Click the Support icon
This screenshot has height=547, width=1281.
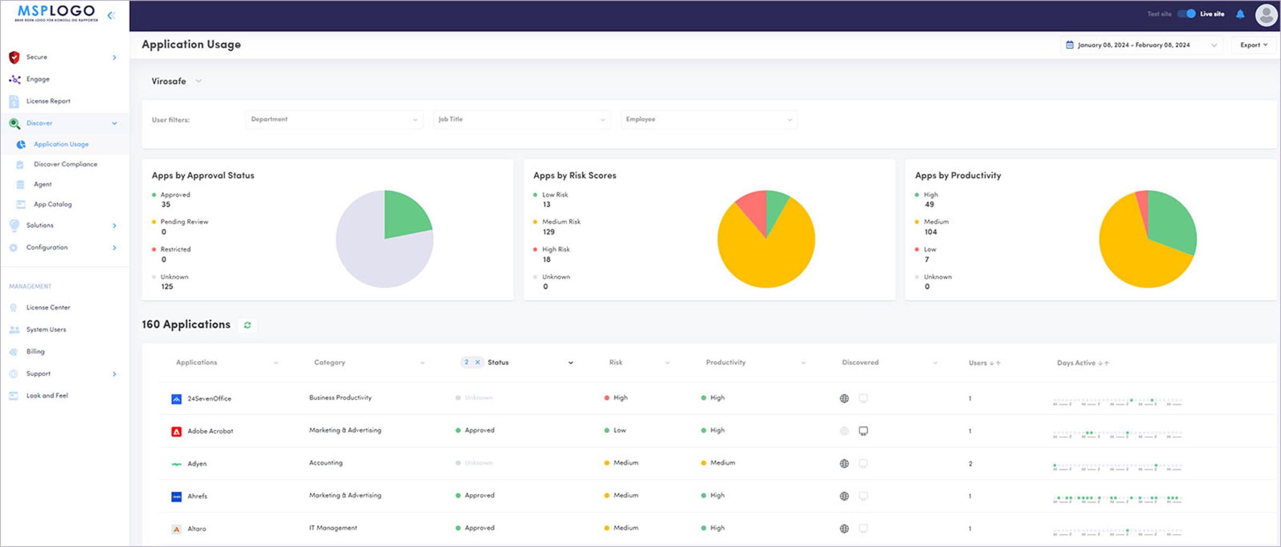[14, 374]
